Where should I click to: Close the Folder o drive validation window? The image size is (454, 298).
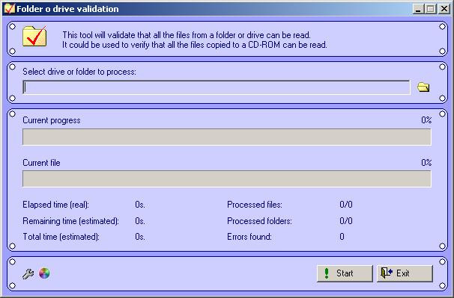click(x=444, y=9)
